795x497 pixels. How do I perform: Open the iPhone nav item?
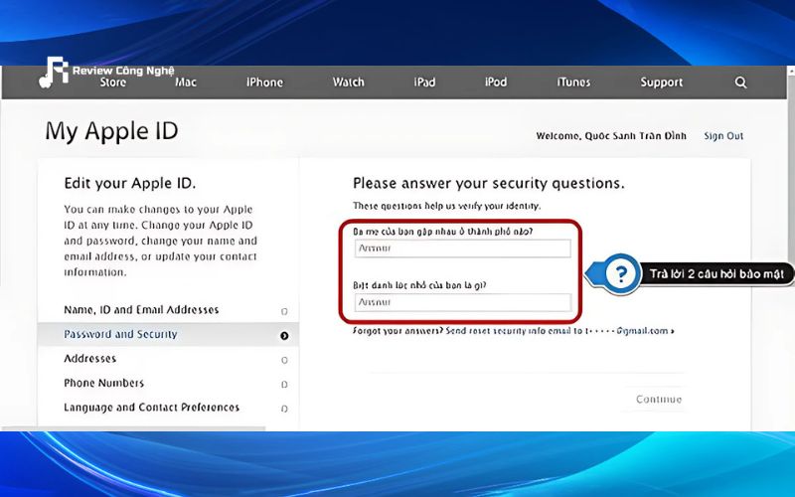pyautogui.click(x=264, y=83)
